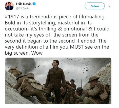
Task: Select the line starting 'Bold in its storytelling'
Action: pos(48,23)
